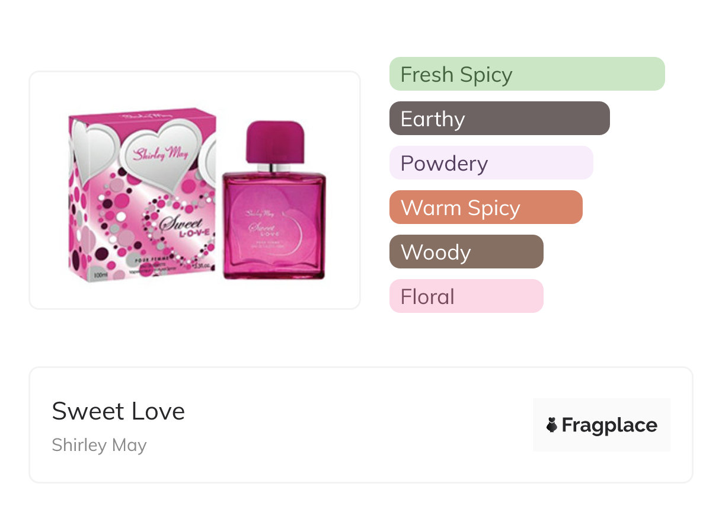Select the Floral accord bar
The height and width of the screenshot is (512, 722).
click(466, 296)
